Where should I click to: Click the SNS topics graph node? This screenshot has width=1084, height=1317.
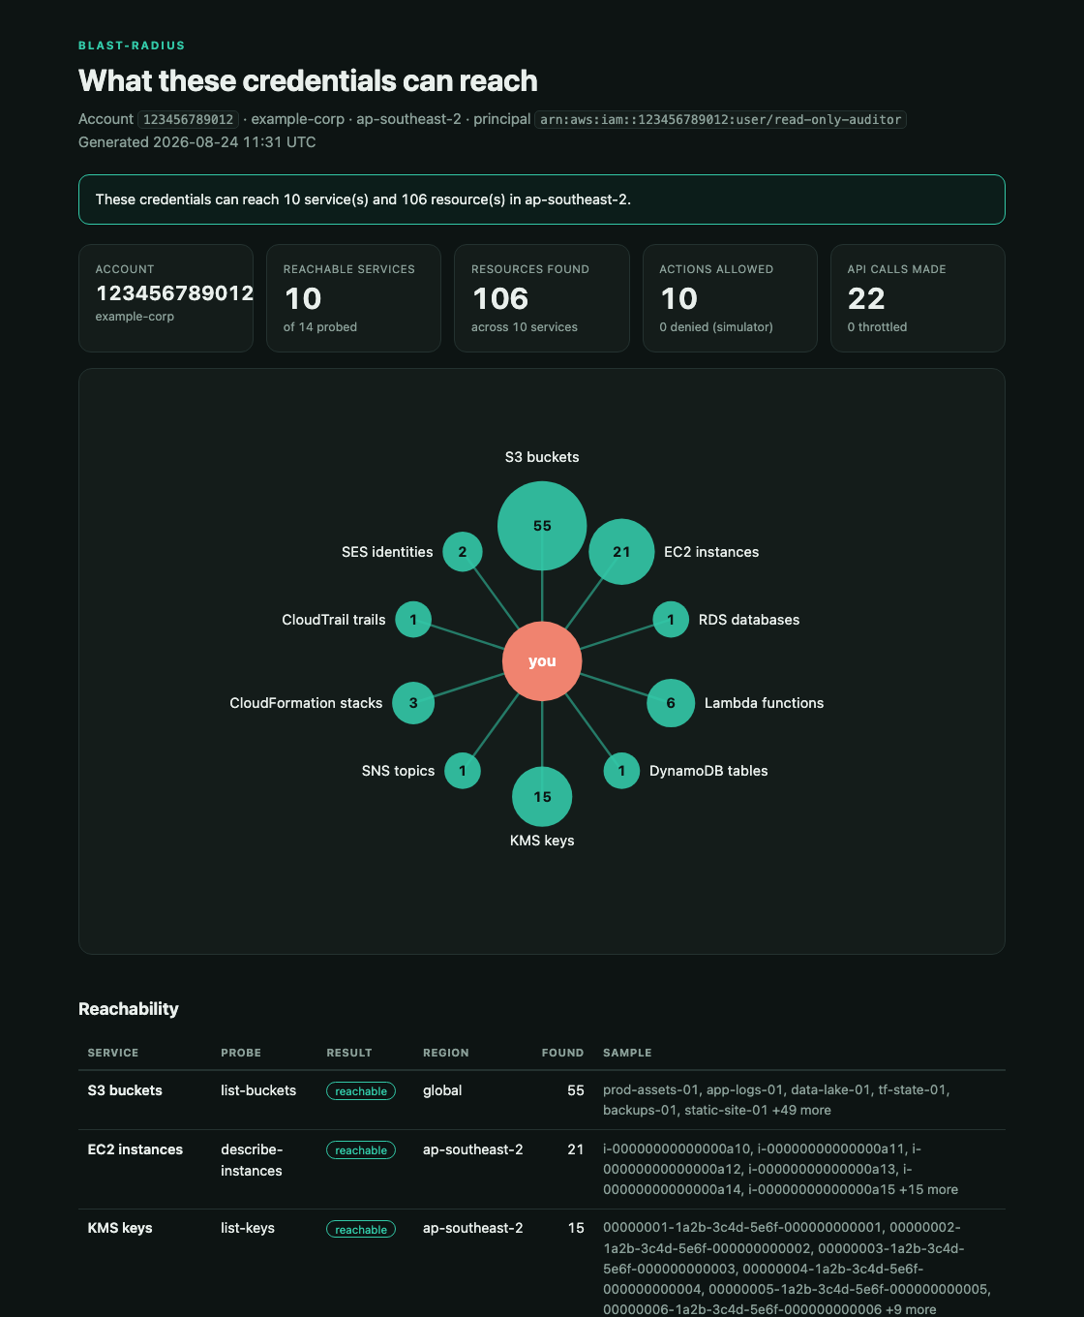click(x=463, y=771)
